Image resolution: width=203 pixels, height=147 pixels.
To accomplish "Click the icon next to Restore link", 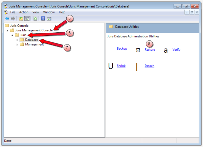I will click(138, 50).
